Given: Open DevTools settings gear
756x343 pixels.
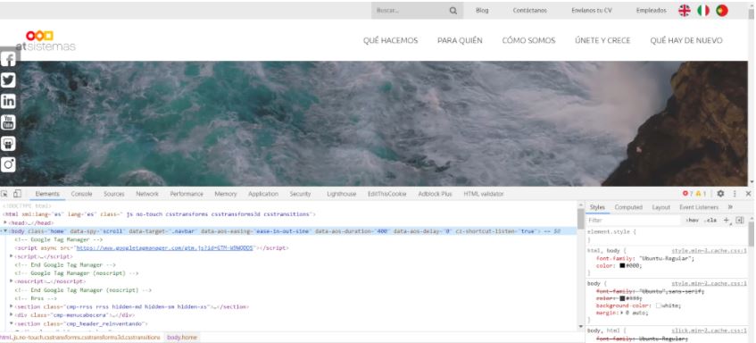Looking at the screenshot, I should pos(720,194).
